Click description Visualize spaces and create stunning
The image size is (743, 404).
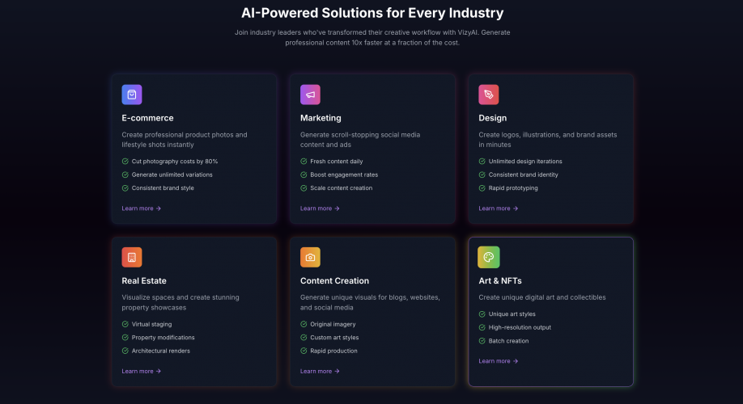pos(180,302)
